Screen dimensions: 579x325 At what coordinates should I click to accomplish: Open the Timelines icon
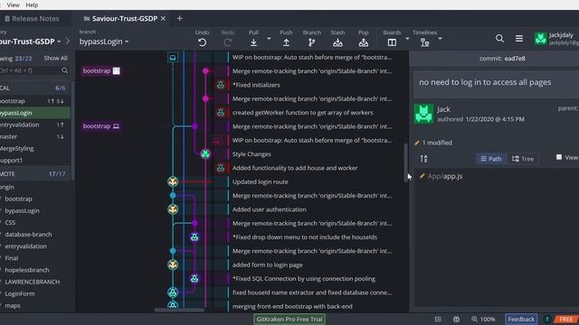(x=424, y=42)
